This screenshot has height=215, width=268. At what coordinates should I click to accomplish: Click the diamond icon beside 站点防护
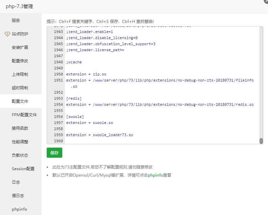pos(7,34)
